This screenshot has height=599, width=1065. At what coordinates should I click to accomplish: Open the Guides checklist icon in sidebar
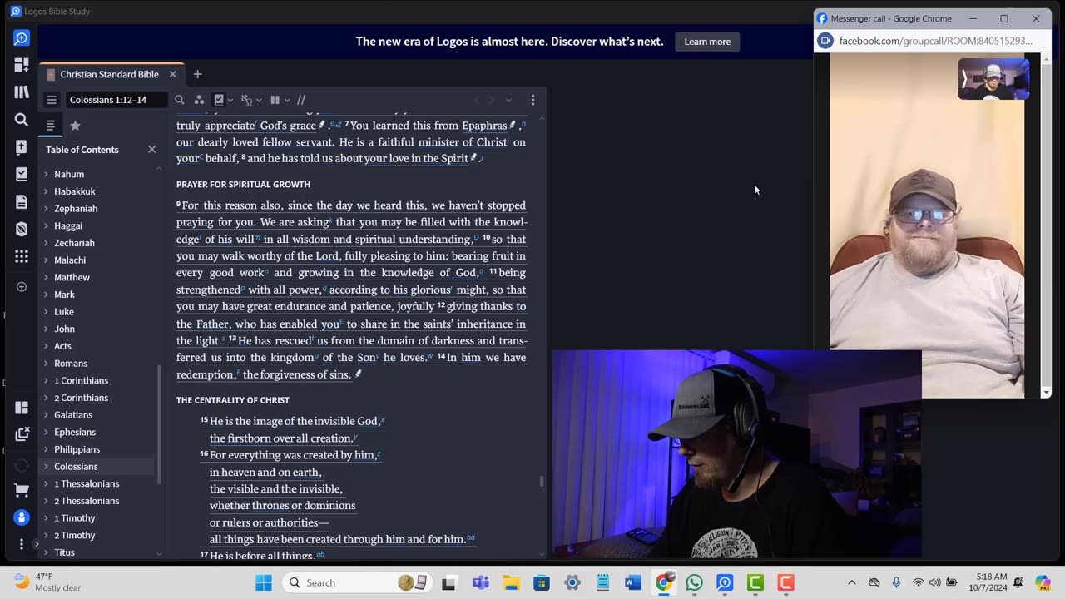(x=22, y=174)
